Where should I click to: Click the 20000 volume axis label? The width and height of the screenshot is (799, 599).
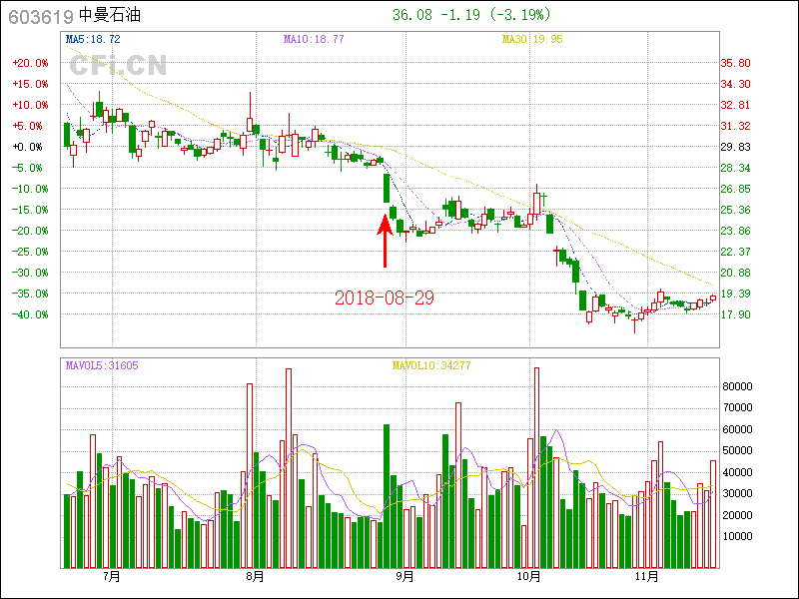(738, 515)
